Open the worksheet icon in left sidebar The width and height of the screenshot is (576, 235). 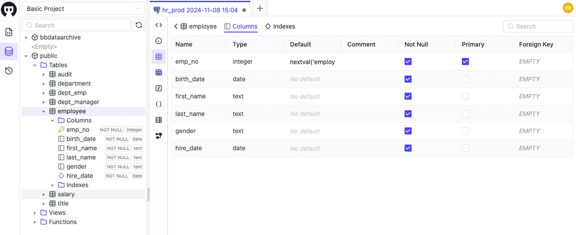(x=9, y=32)
